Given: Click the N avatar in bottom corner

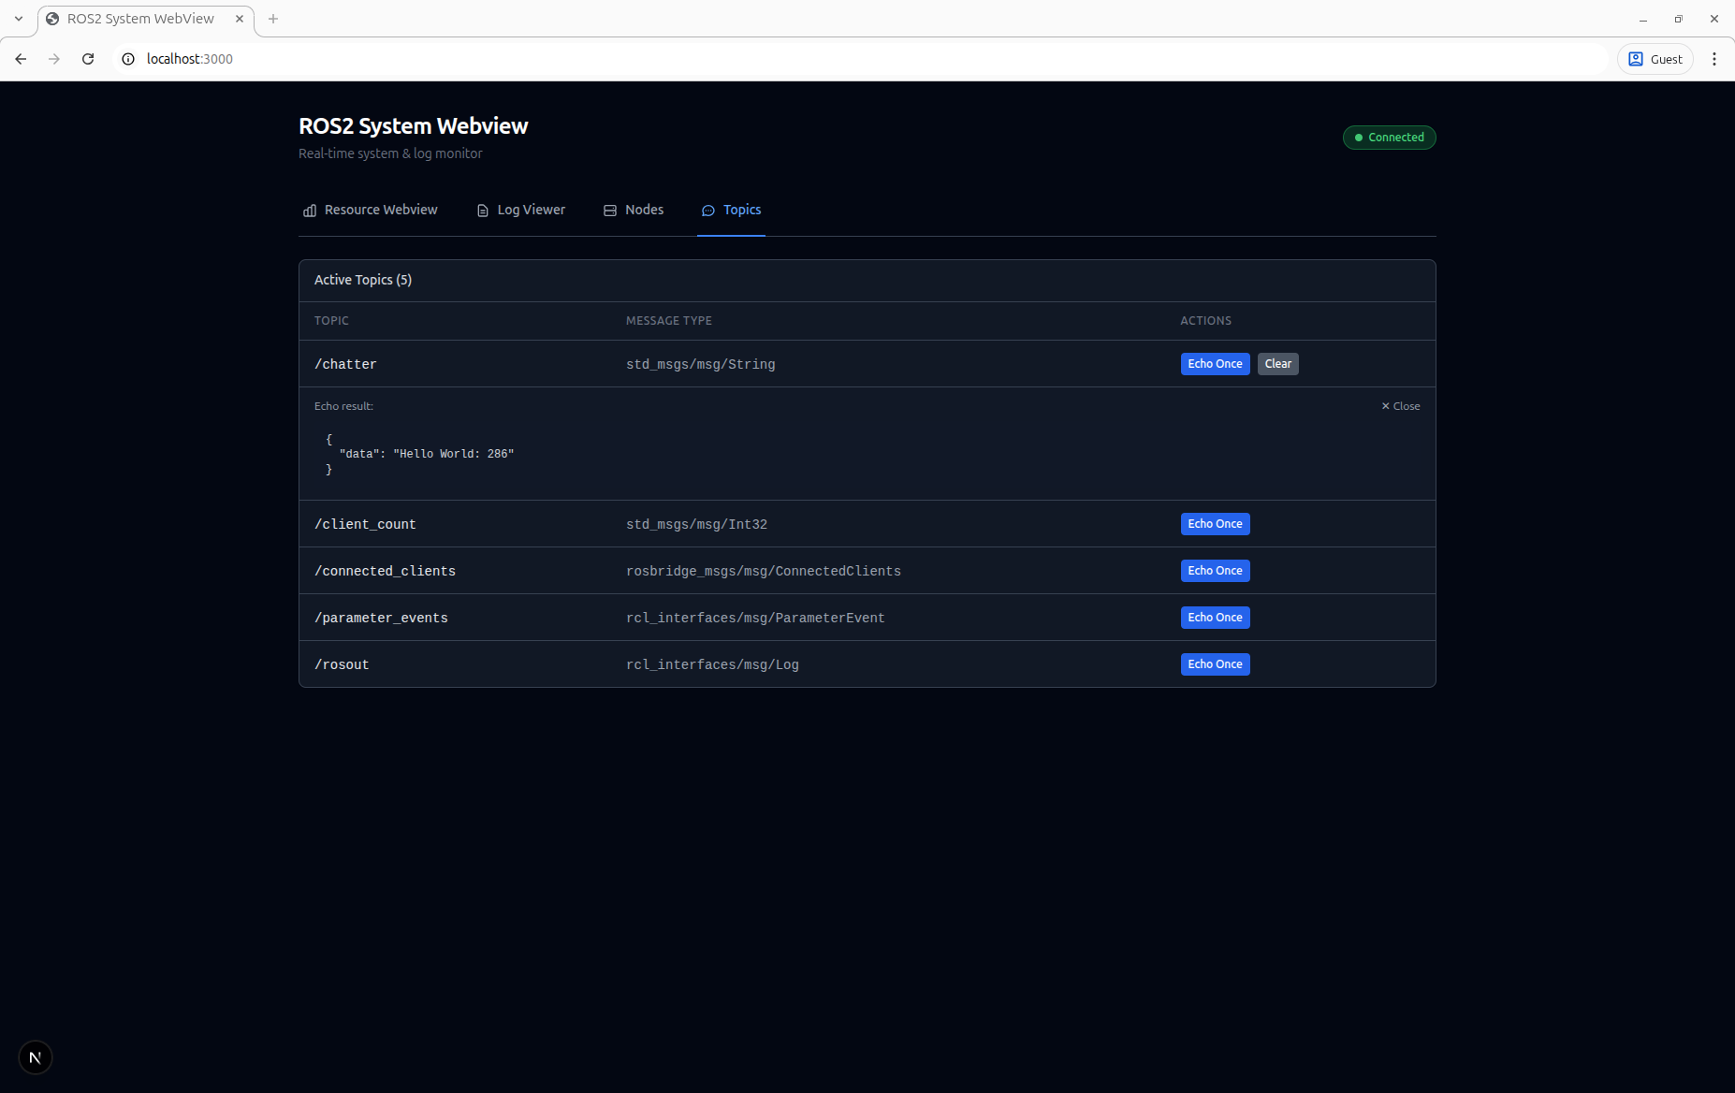Looking at the screenshot, I should pos(36,1057).
